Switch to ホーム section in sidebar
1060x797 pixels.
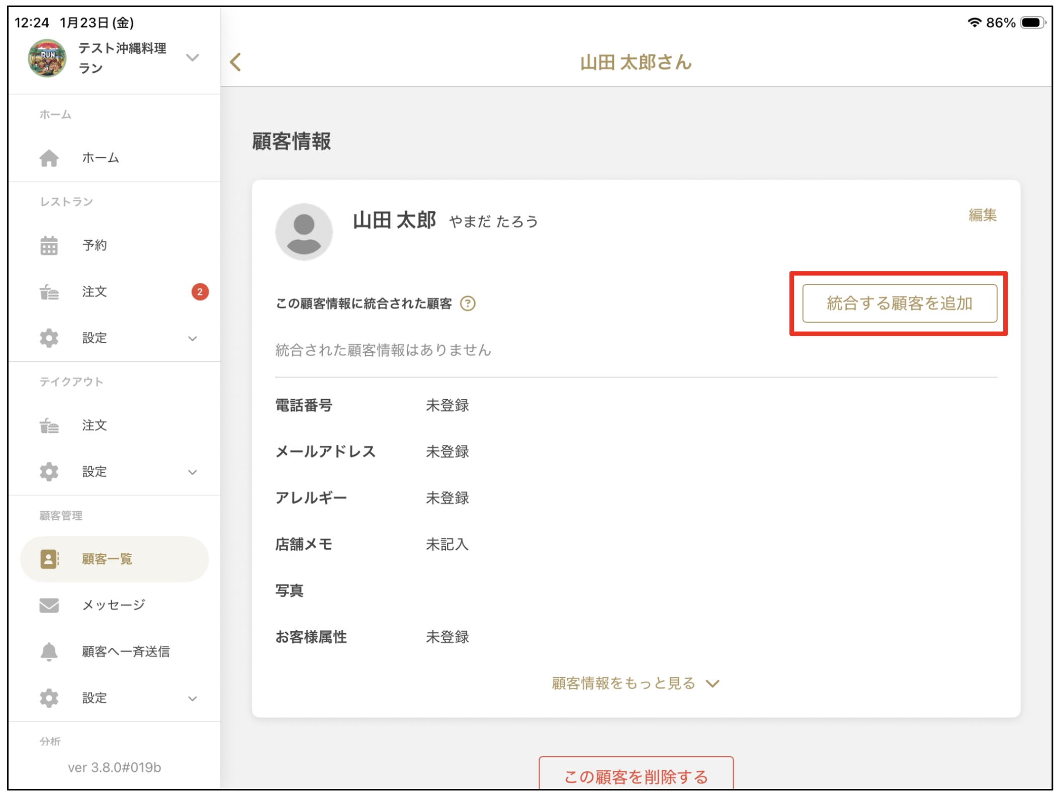tap(100, 158)
